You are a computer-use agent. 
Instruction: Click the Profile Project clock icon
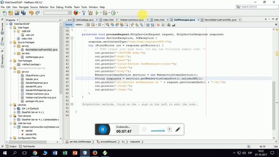click(x=113, y=13)
